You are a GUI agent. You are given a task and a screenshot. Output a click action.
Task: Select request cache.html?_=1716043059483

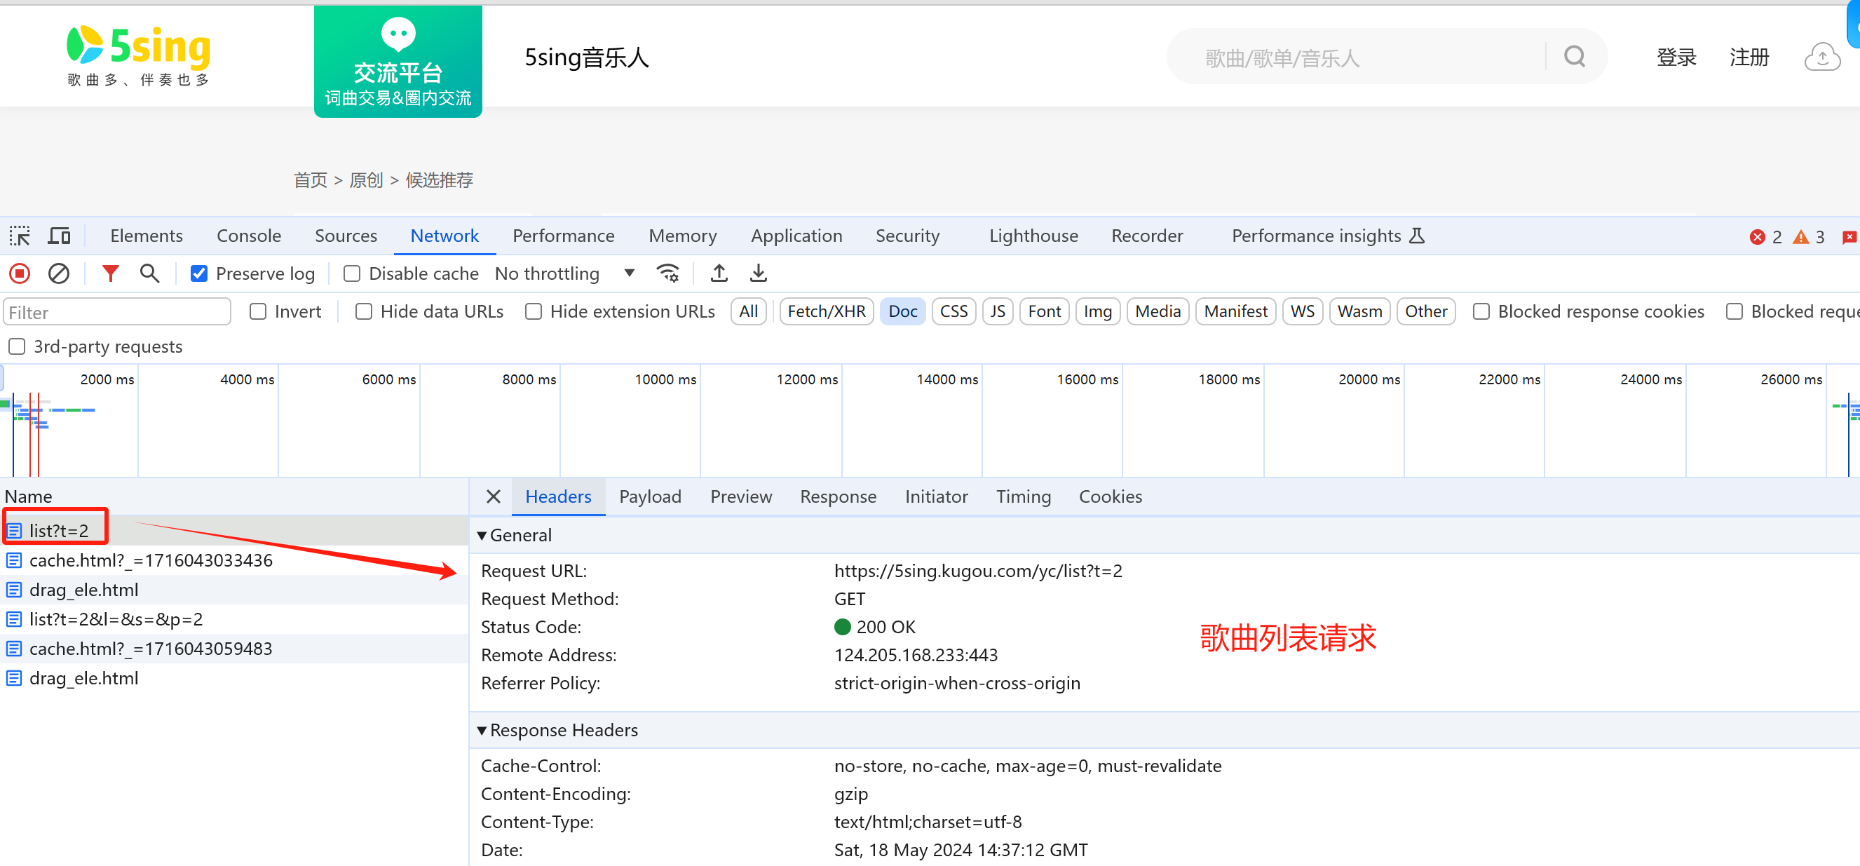point(235,649)
